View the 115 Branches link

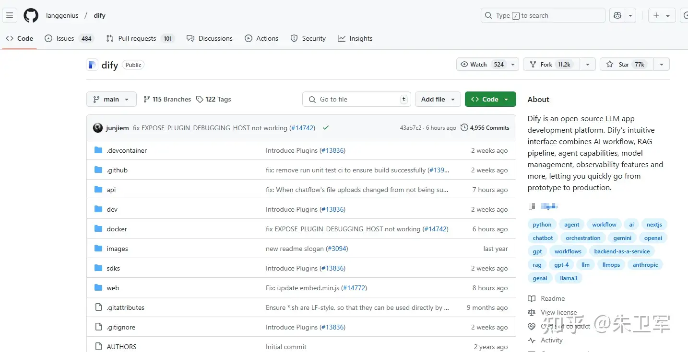167,99
